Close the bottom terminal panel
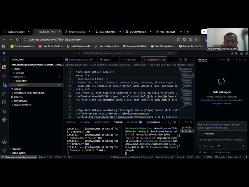Screen dimensions: 249x187 [191, 122]
